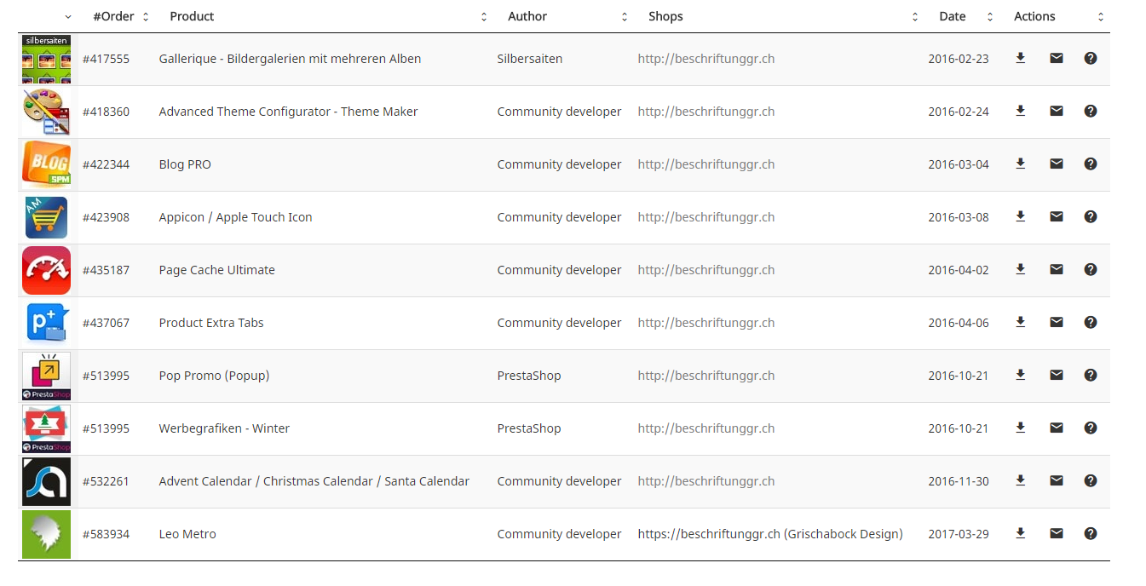Open beschriftunggr.ch link in Gallerique row
The image size is (1146, 586).
click(705, 59)
